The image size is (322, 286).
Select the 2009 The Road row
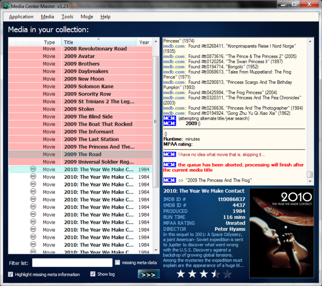pyautogui.click(x=81, y=154)
